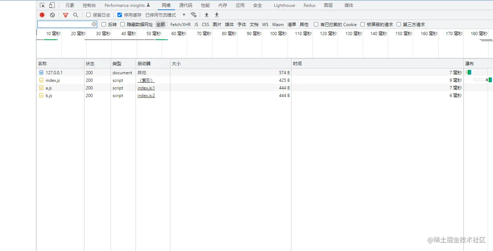Clear the network log icon

52,15
